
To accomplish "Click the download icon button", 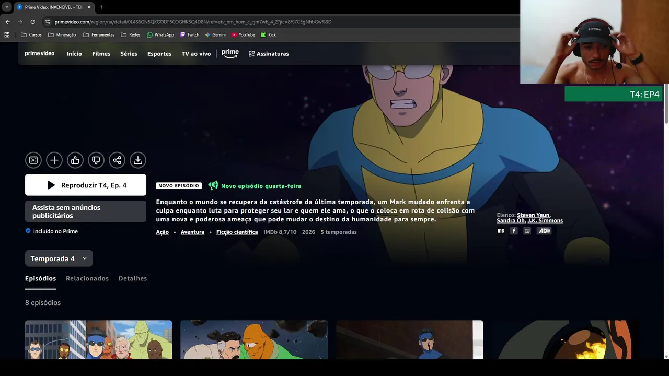I will (x=138, y=160).
